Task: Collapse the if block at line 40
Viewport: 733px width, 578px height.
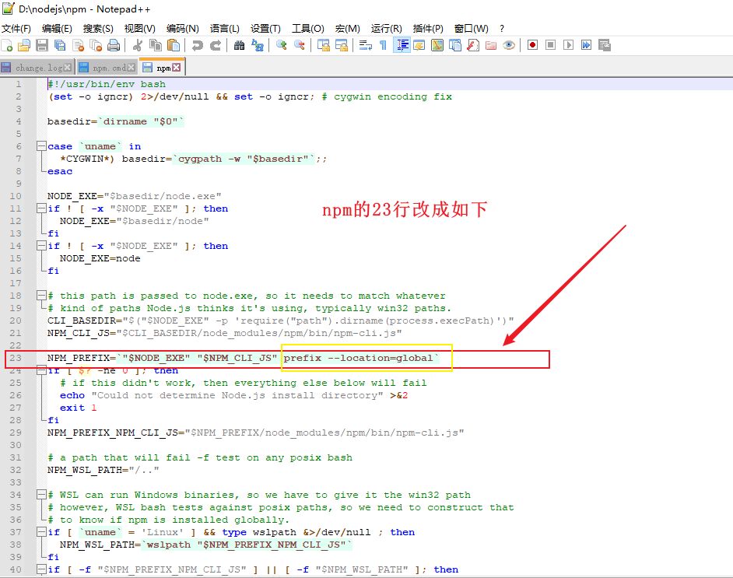Action: tap(41, 569)
